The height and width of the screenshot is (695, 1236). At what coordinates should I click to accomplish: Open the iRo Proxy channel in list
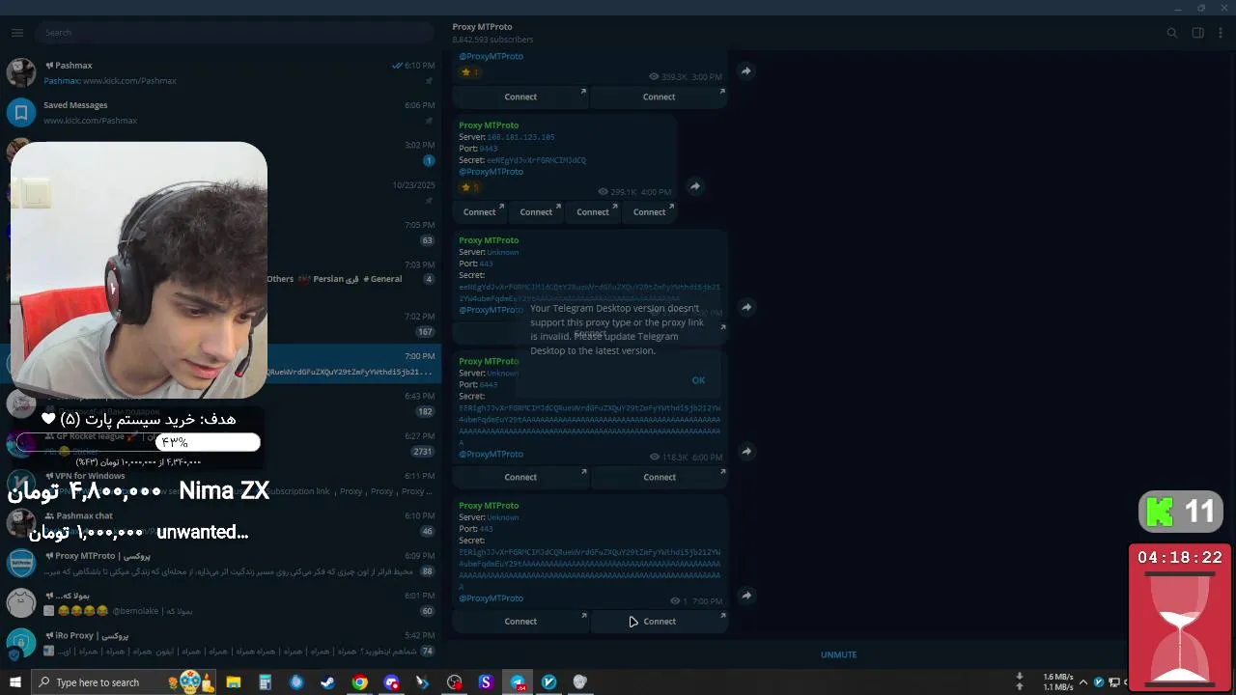click(x=220, y=643)
